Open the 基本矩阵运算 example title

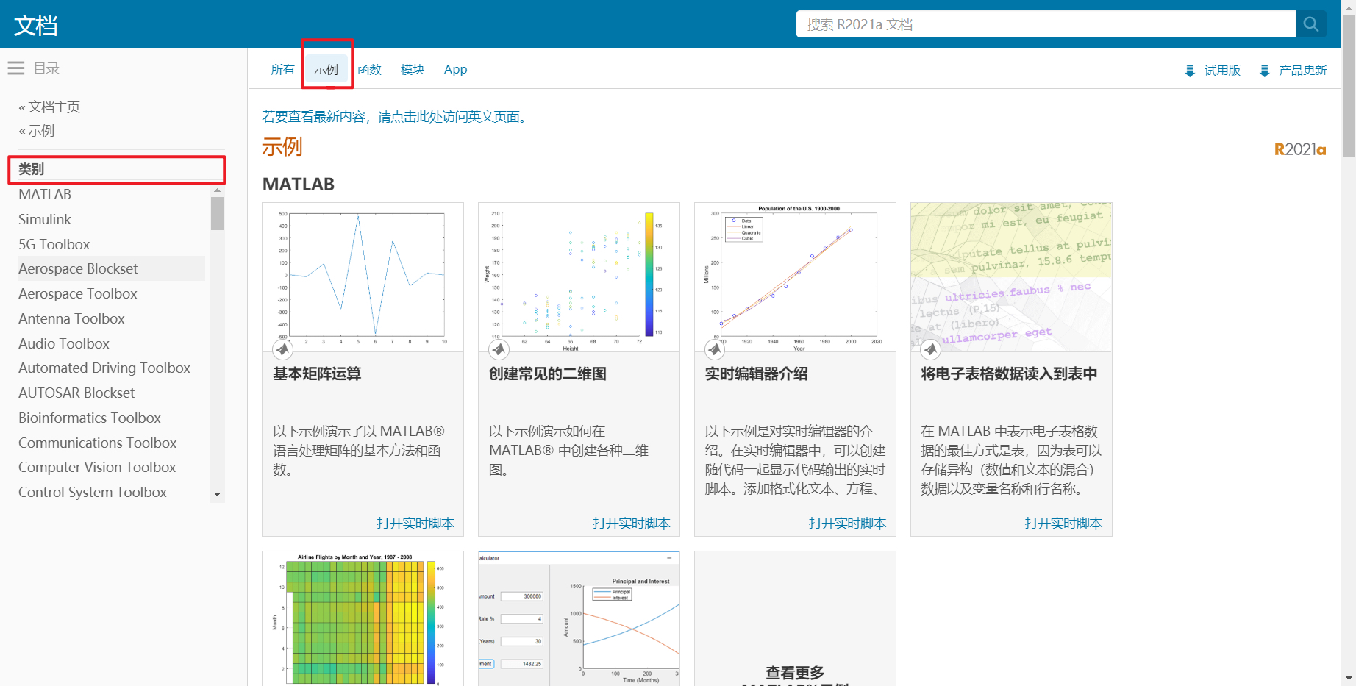[317, 374]
